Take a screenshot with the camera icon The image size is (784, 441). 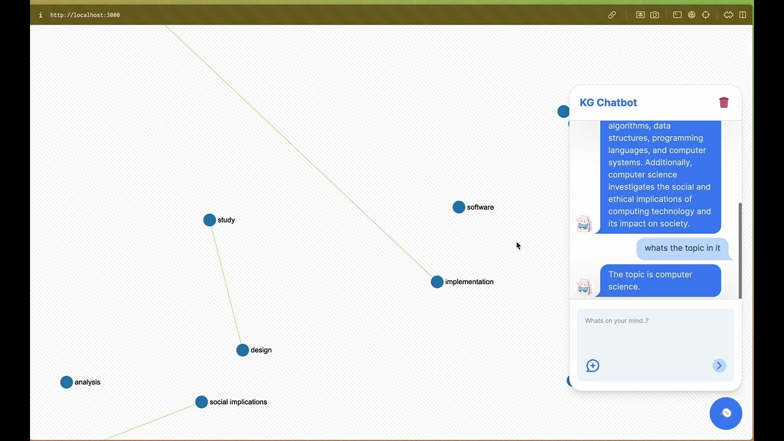coord(655,15)
